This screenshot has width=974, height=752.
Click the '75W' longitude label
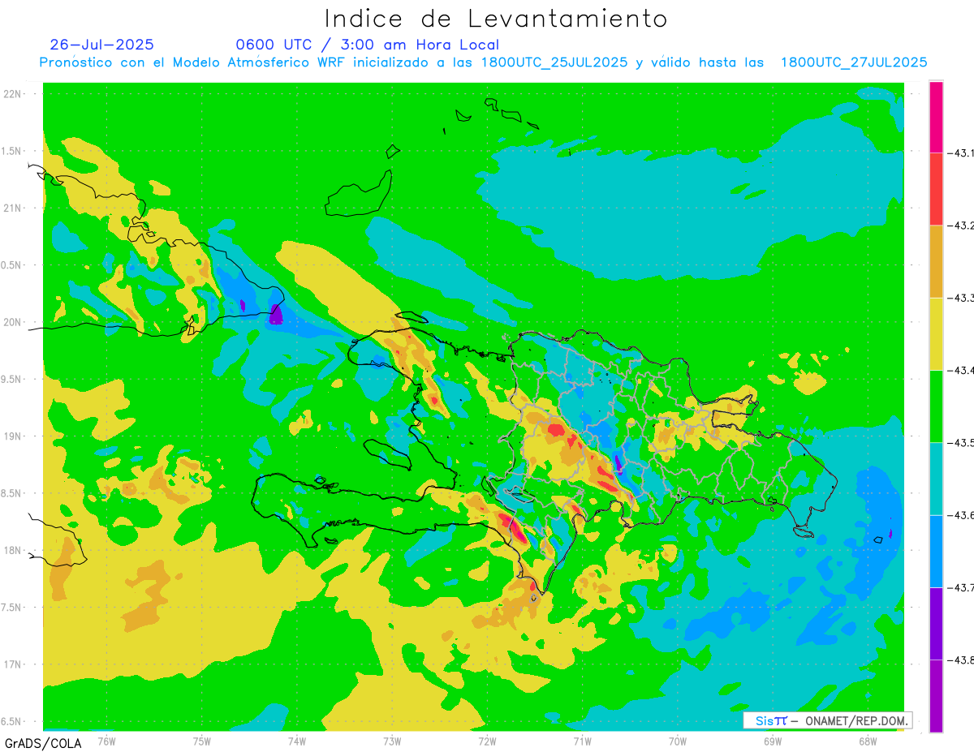click(x=202, y=741)
